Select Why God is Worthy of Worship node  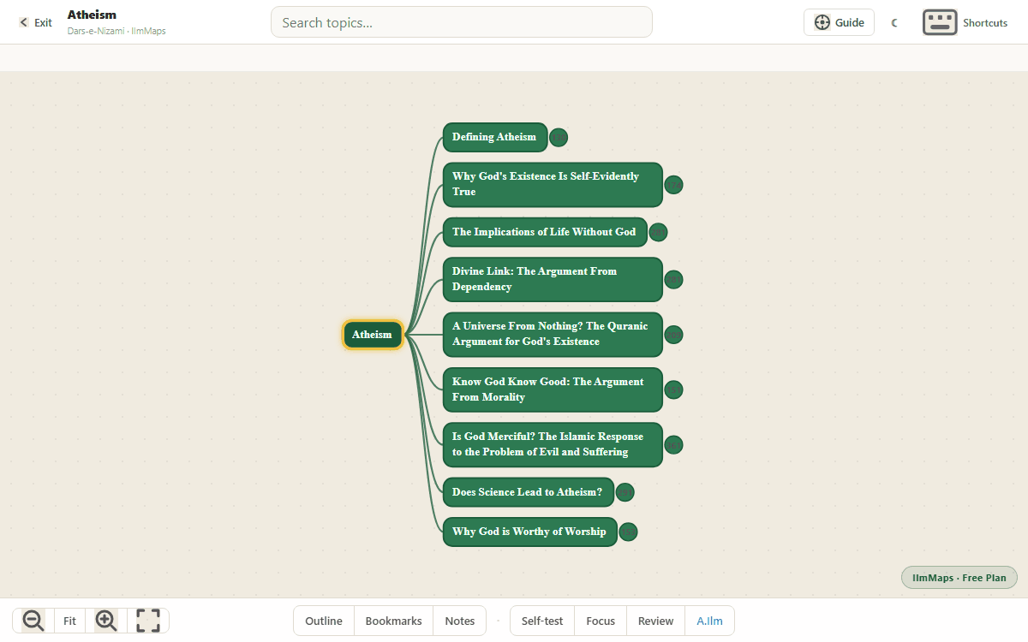click(529, 532)
